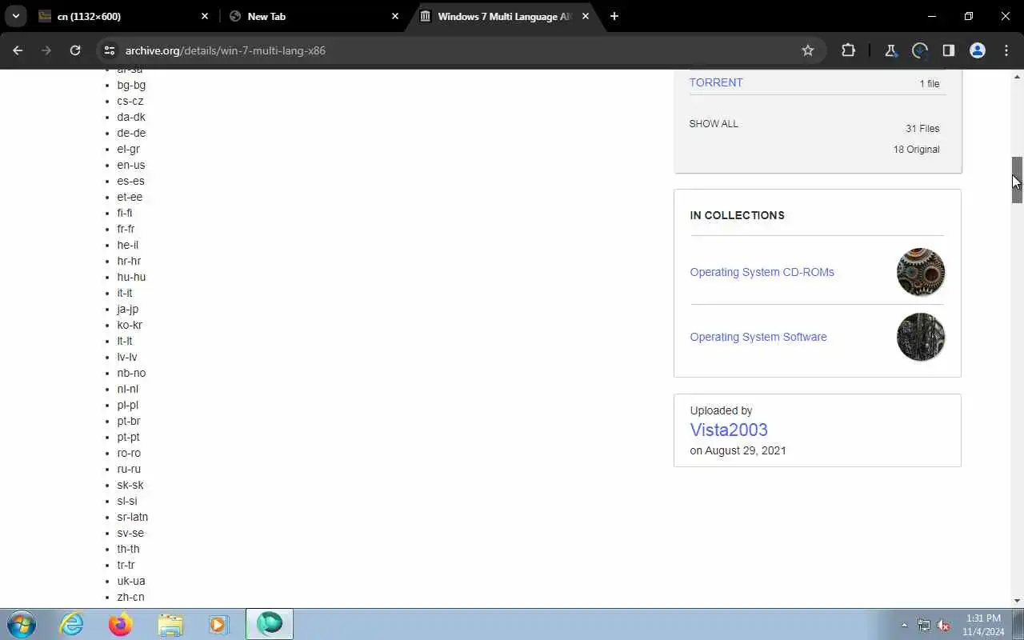Viewport: 1024px width, 640px height.
Task: Click the scrollbar up arrow
Action: (x=1017, y=77)
